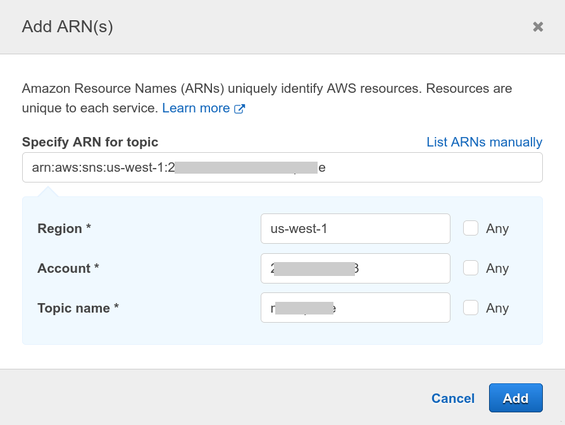
Task: Click the Topic name input field
Action: [356, 308]
